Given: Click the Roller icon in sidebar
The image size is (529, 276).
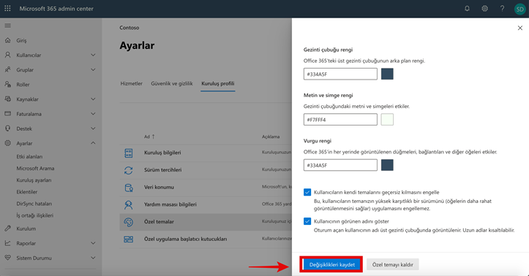Looking at the screenshot, I should (8, 84).
